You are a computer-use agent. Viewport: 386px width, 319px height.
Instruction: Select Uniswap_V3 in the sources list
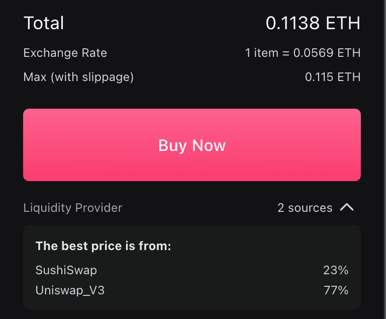point(70,290)
